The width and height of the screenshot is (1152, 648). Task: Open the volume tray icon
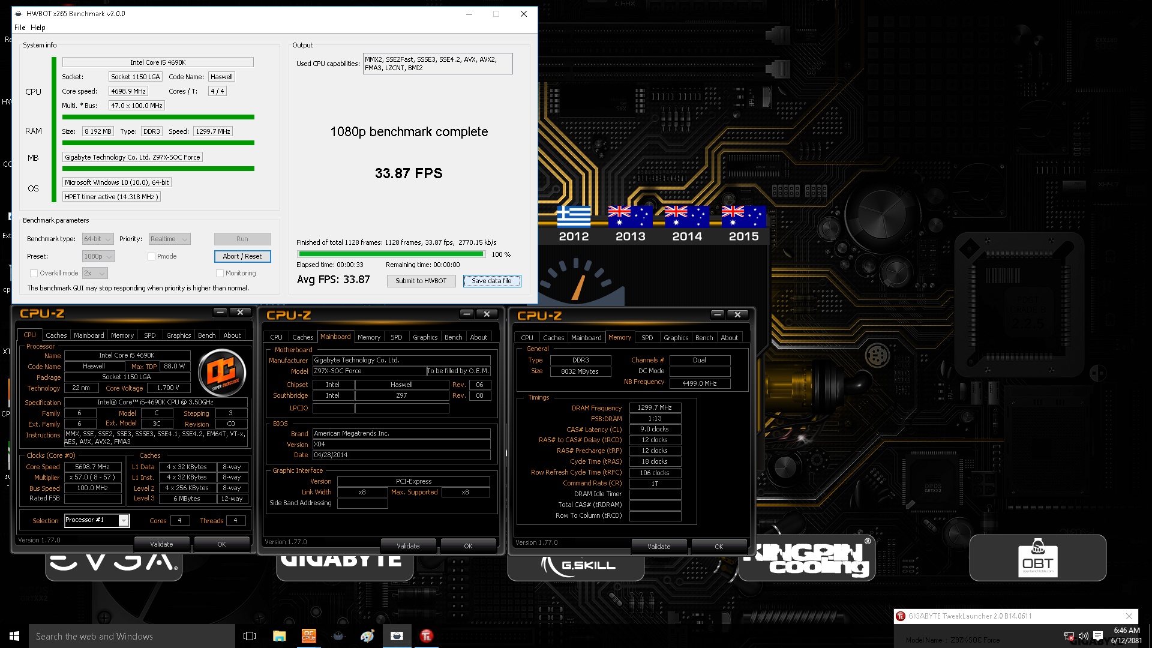(x=1083, y=636)
